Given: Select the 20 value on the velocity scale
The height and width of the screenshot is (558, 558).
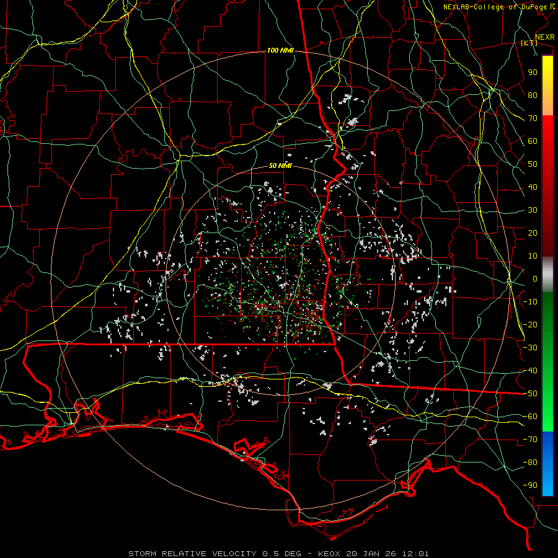Looking at the screenshot, I should tap(533, 233).
